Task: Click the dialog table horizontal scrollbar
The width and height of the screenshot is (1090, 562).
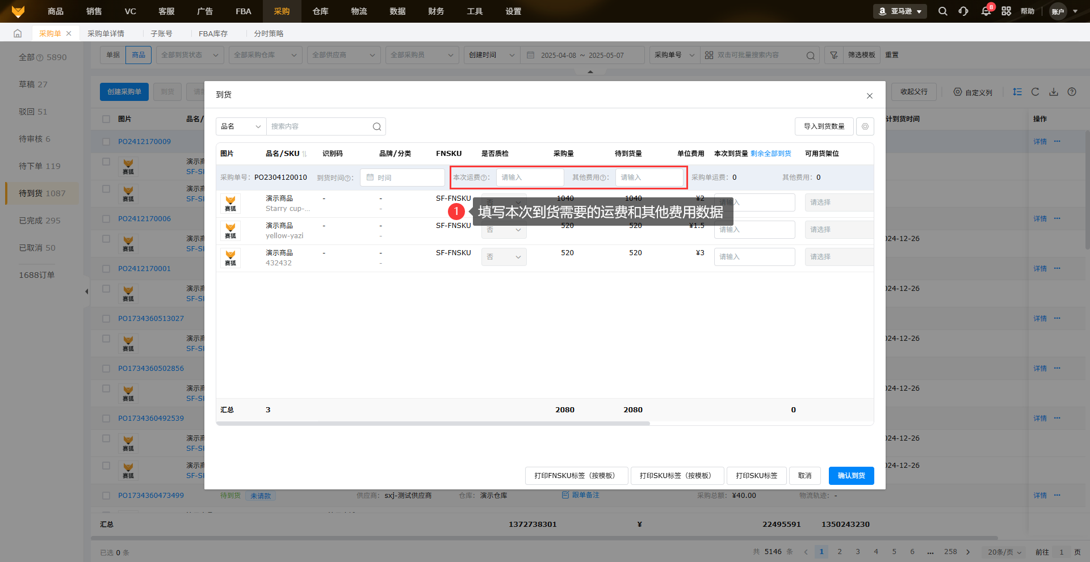Action: tap(433, 423)
